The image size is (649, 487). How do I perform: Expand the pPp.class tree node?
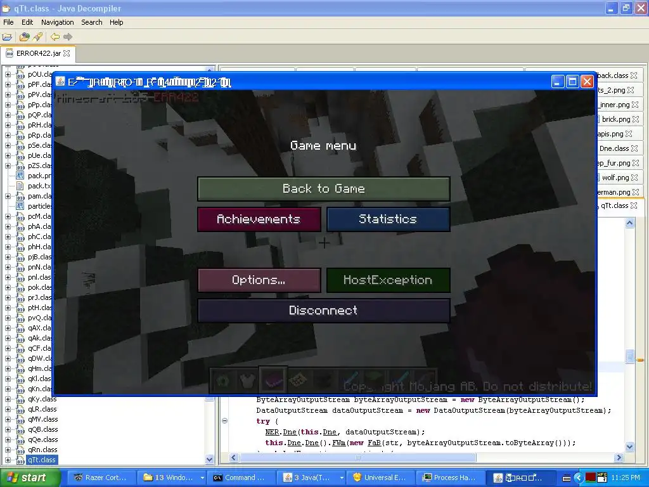(8, 105)
